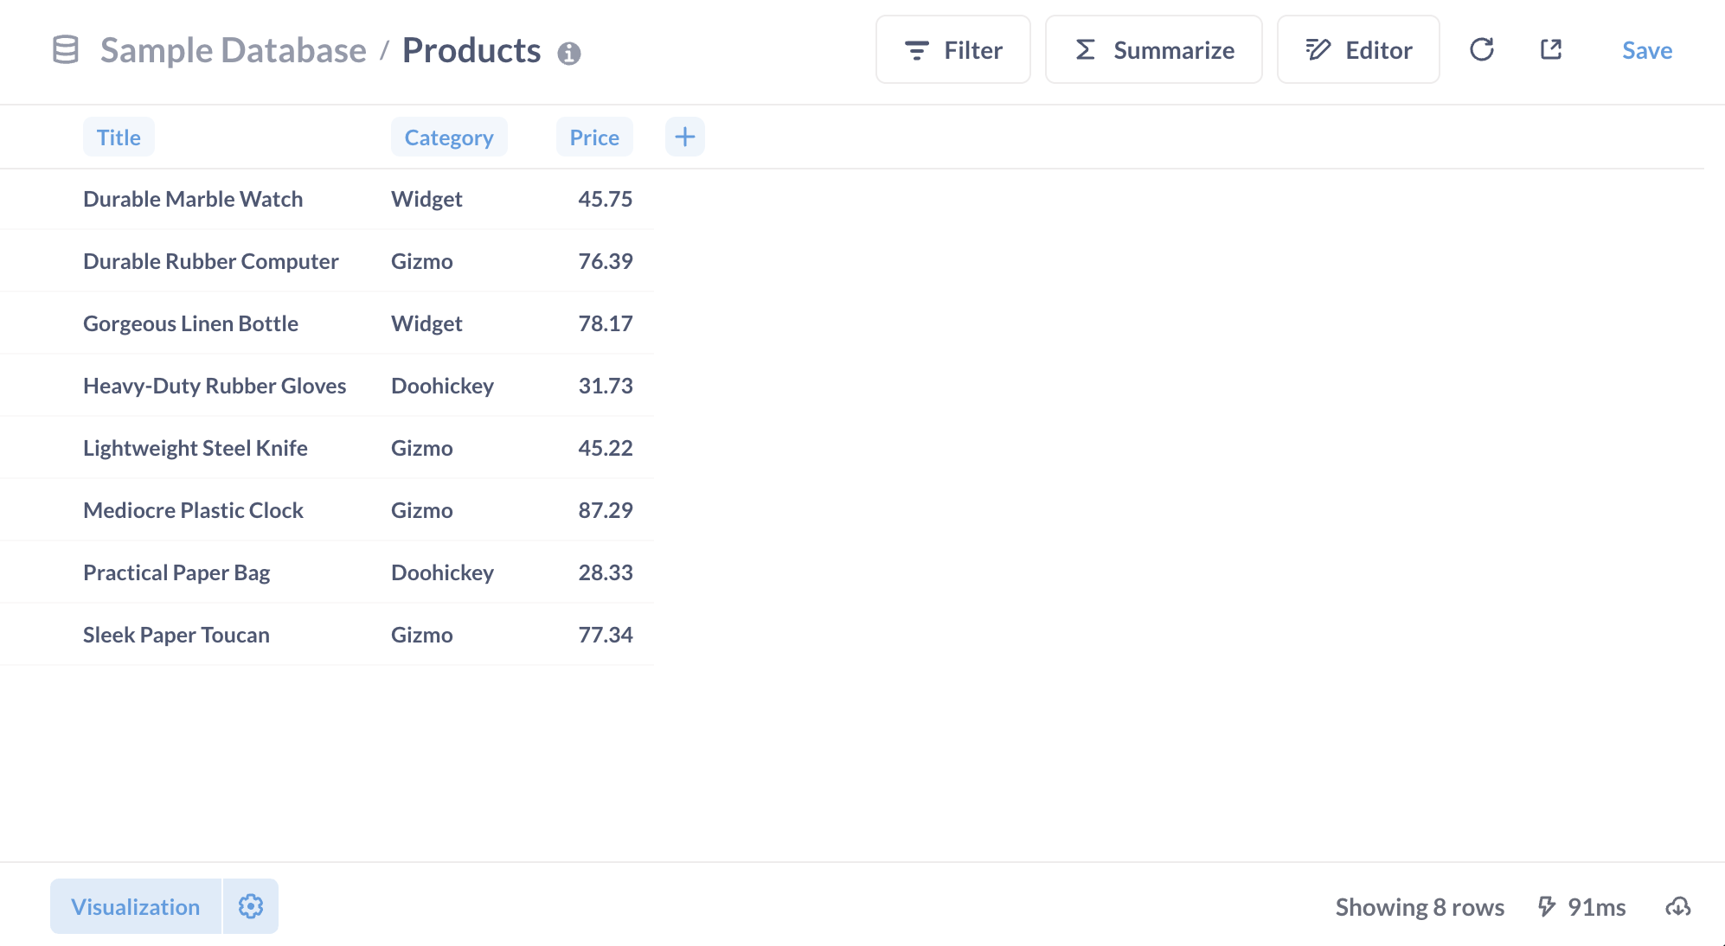This screenshot has width=1725, height=946.
Task: Click Sample Database in the breadcrumb
Action: pyautogui.click(x=232, y=50)
